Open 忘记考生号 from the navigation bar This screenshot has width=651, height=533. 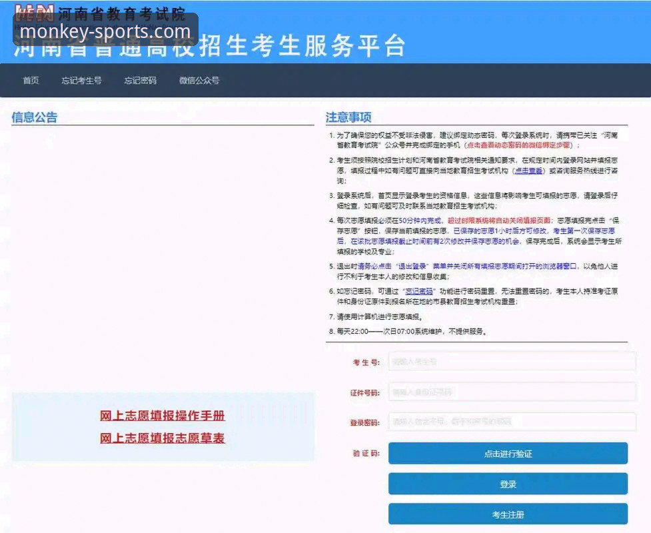click(x=81, y=80)
